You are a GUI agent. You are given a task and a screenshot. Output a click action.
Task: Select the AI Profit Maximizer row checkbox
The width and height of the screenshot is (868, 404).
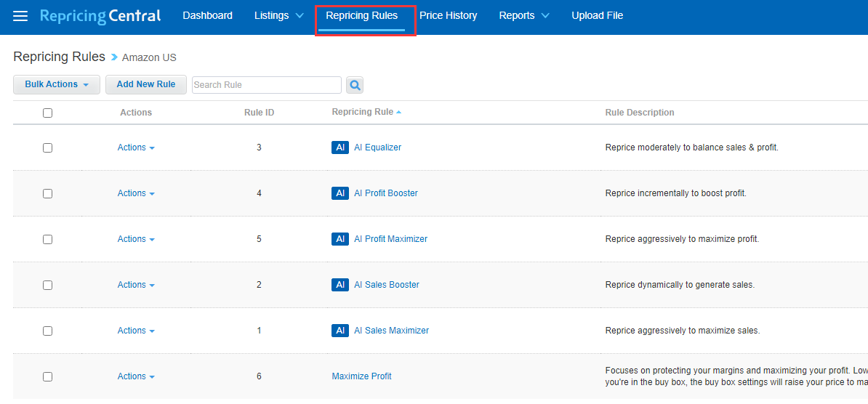coord(47,239)
